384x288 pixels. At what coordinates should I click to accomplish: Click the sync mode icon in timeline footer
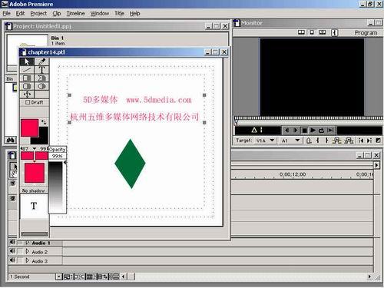pos(114,276)
